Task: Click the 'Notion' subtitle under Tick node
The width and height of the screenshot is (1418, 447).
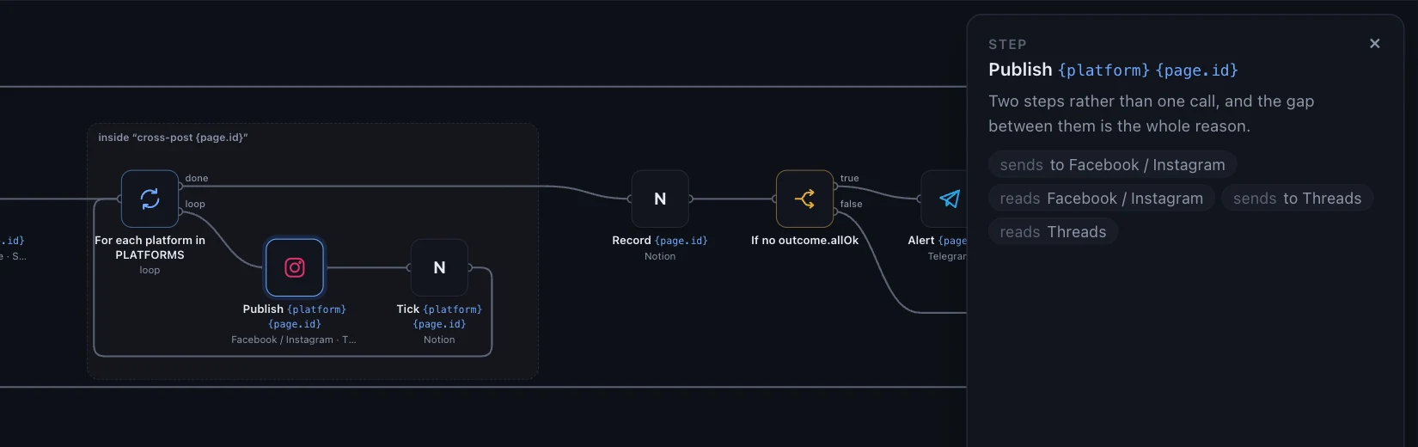Action: [439, 340]
